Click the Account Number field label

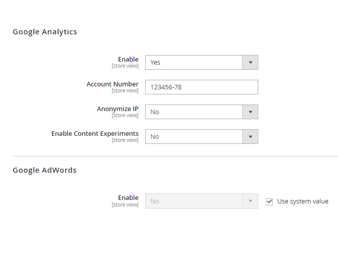coord(112,84)
